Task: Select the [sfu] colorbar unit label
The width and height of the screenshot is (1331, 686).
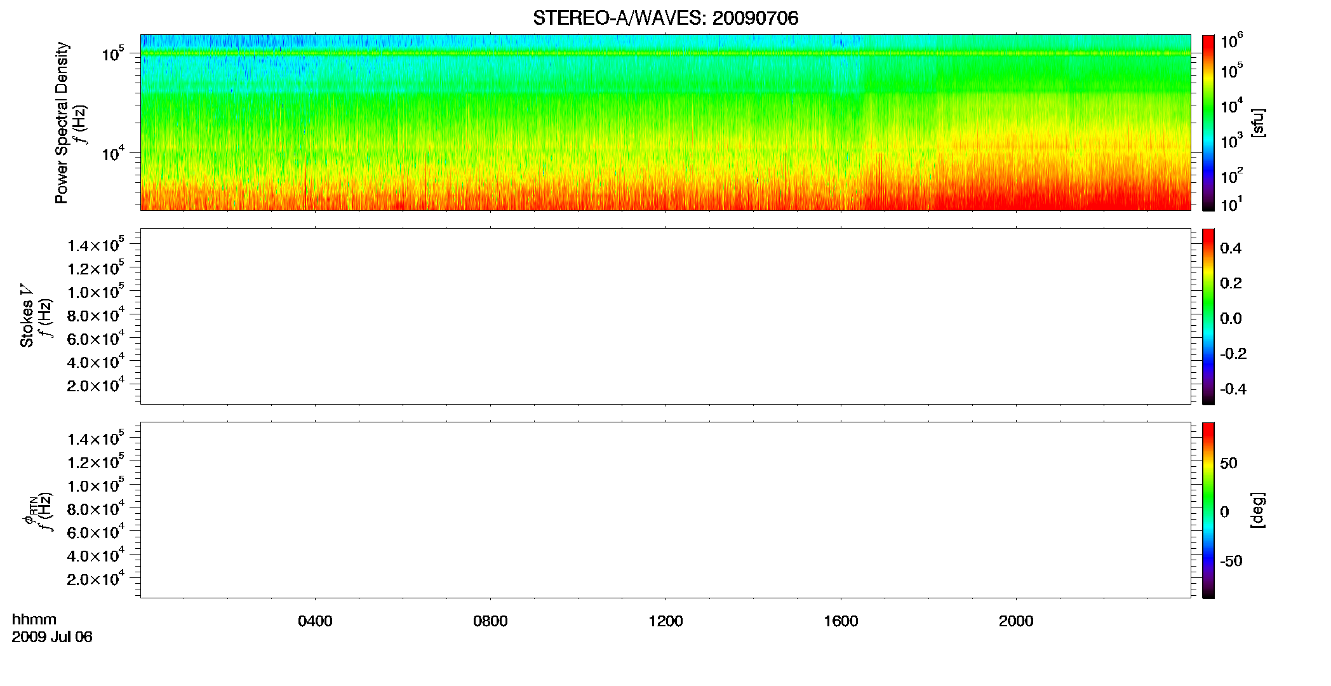Action: click(x=1258, y=123)
